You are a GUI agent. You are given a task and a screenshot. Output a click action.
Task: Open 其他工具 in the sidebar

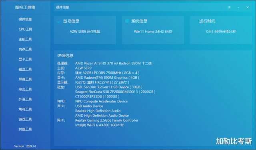pyautogui.click(x=25, y=129)
